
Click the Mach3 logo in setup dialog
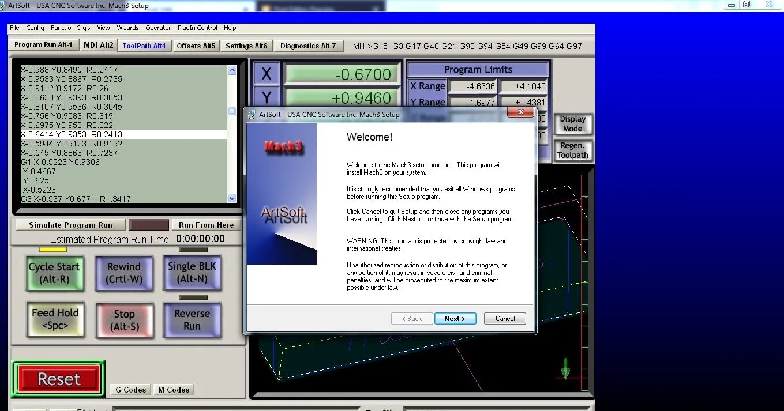(x=284, y=146)
